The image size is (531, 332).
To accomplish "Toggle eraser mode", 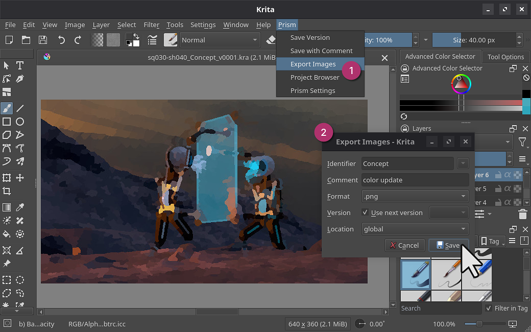I will pyautogui.click(x=271, y=40).
